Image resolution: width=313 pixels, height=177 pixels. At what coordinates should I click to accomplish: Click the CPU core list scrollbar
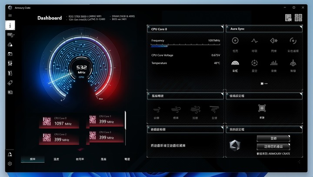(125, 120)
